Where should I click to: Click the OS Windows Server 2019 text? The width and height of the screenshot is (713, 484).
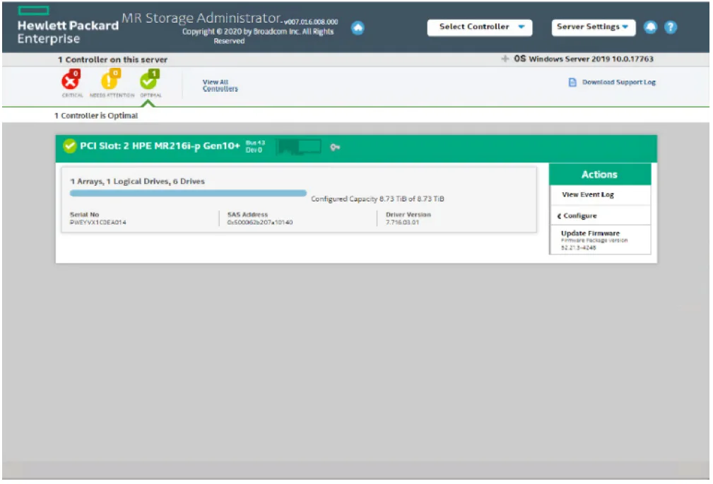tap(584, 59)
